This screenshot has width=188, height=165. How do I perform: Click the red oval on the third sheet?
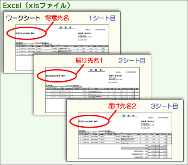coord(90,121)
